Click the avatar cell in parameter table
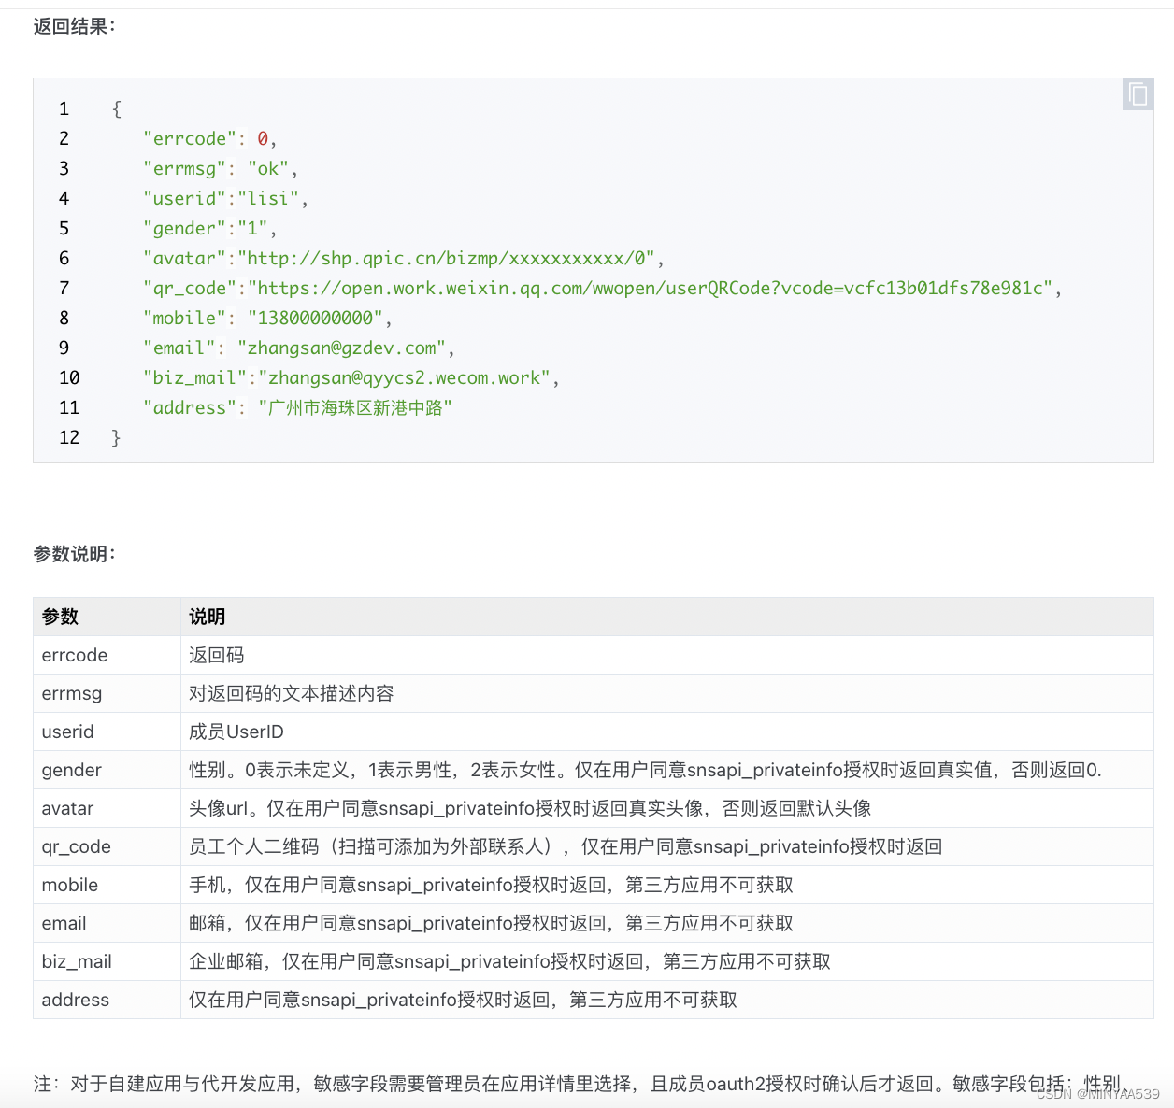 [107, 808]
